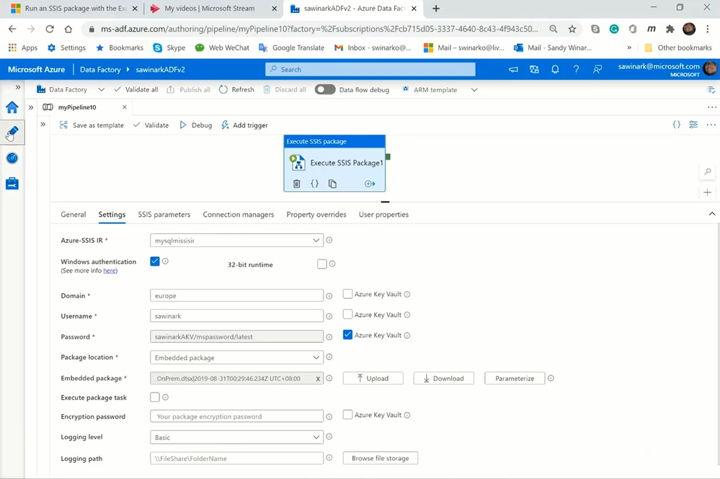
Task: Click the Download button
Action: (443, 378)
